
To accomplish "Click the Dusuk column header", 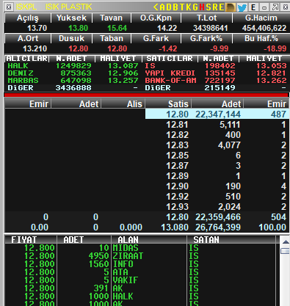I will click(x=71, y=38).
